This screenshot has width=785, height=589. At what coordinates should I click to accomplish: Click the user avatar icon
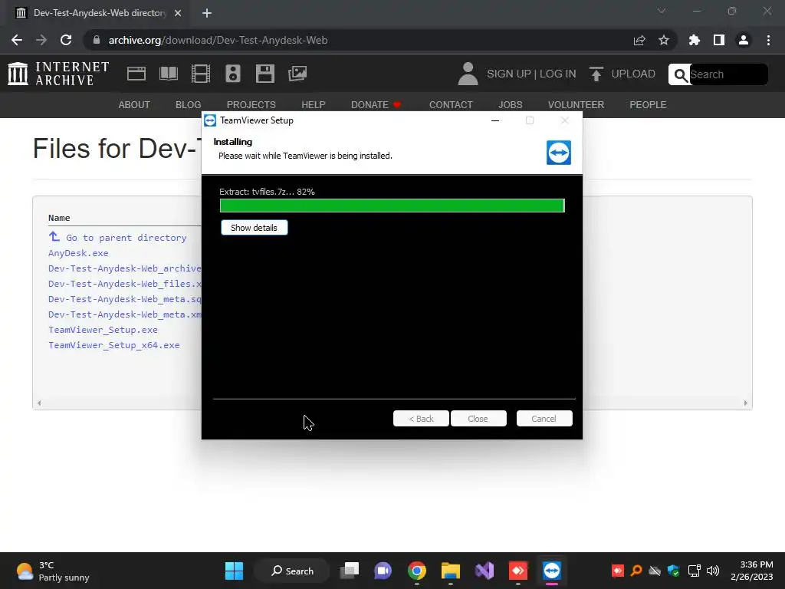(x=468, y=74)
